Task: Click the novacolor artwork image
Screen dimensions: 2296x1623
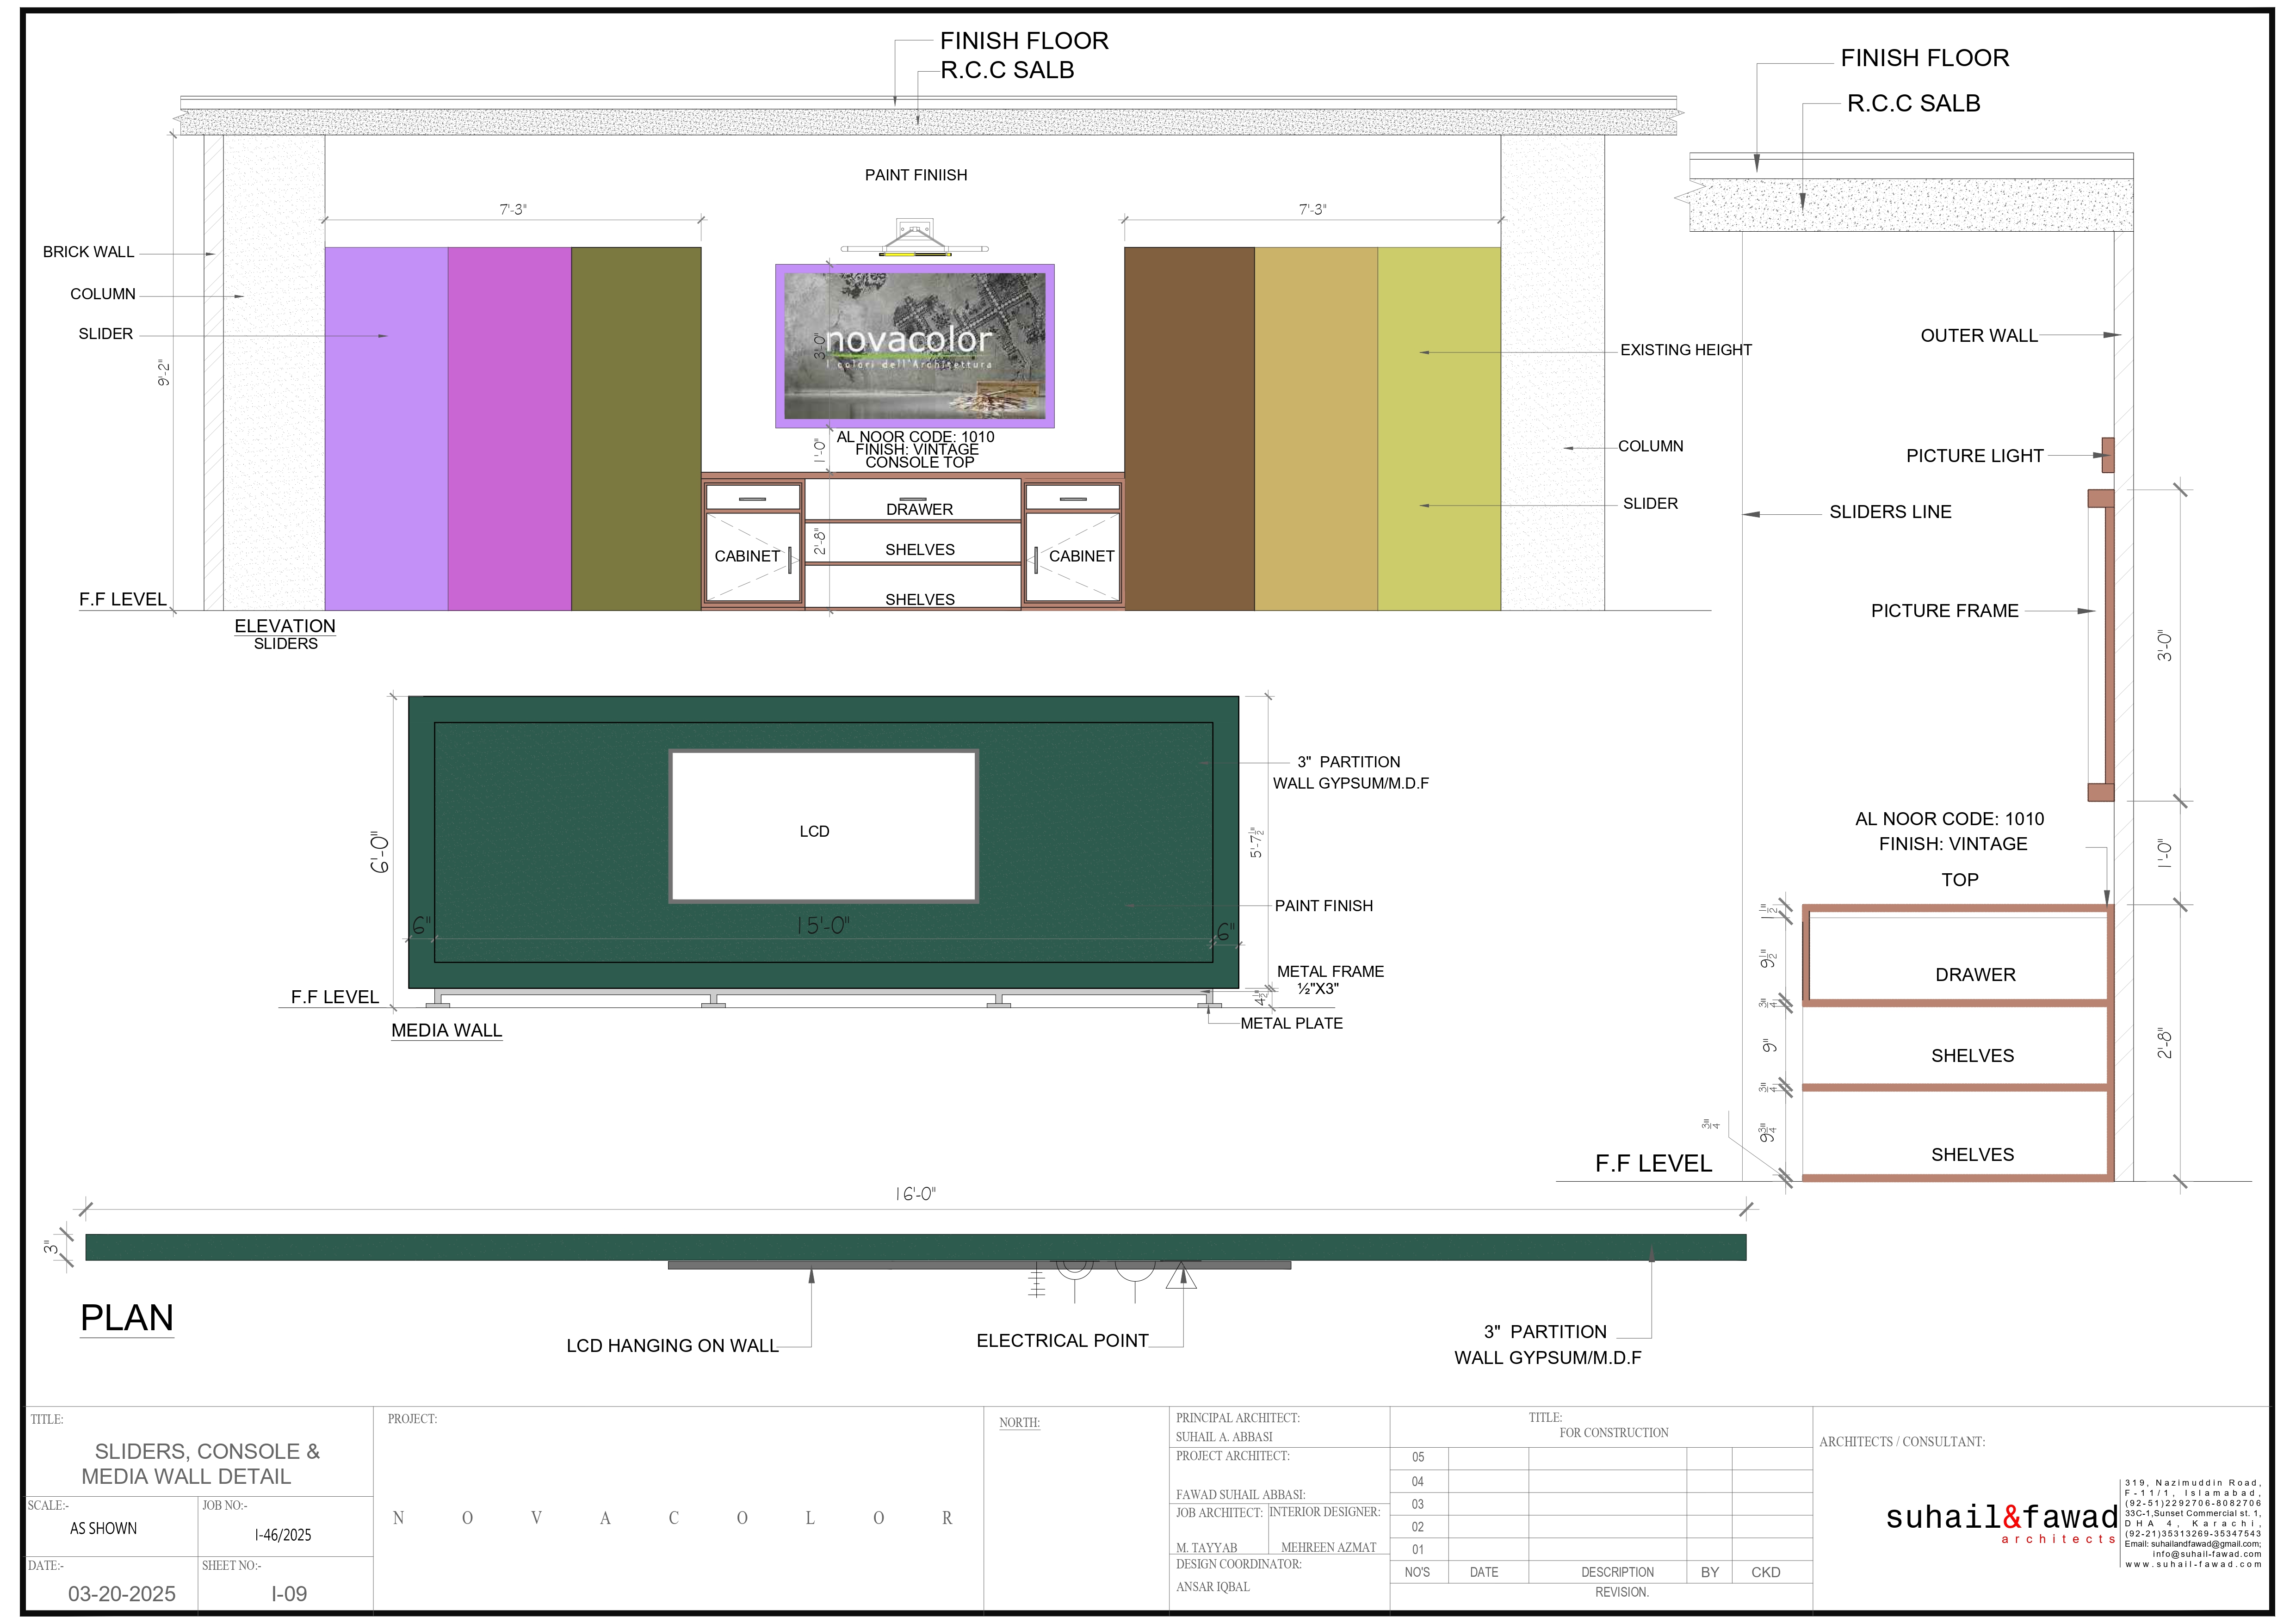Action: pyautogui.click(x=914, y=346)
